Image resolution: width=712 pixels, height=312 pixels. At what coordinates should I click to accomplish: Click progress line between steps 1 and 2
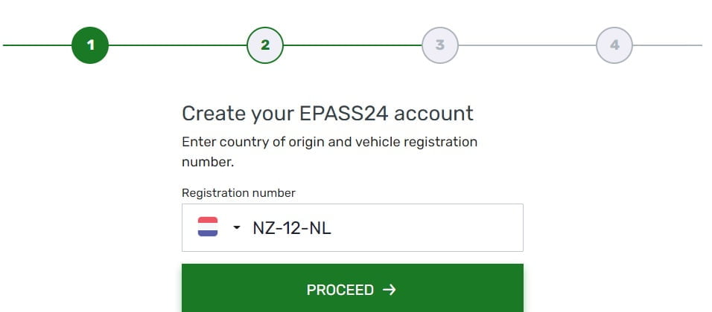pyautogui.click(x=177, y=45)
